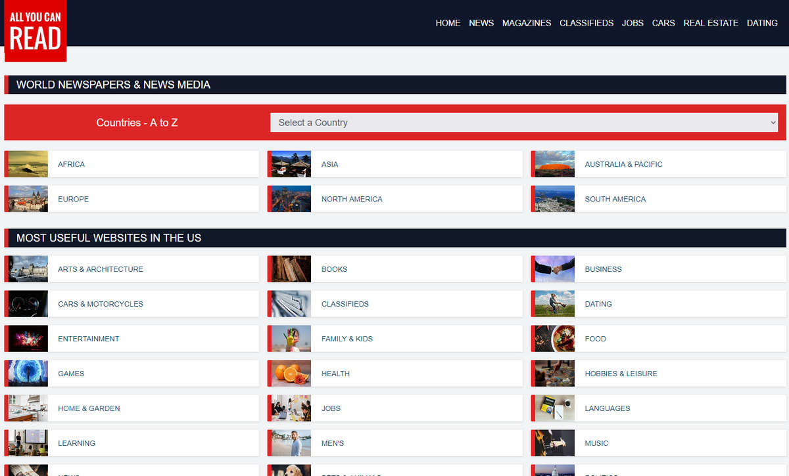Click the Health oranges thumbnail
Viewport: 789px width, 476px height.
click(291, 374)
